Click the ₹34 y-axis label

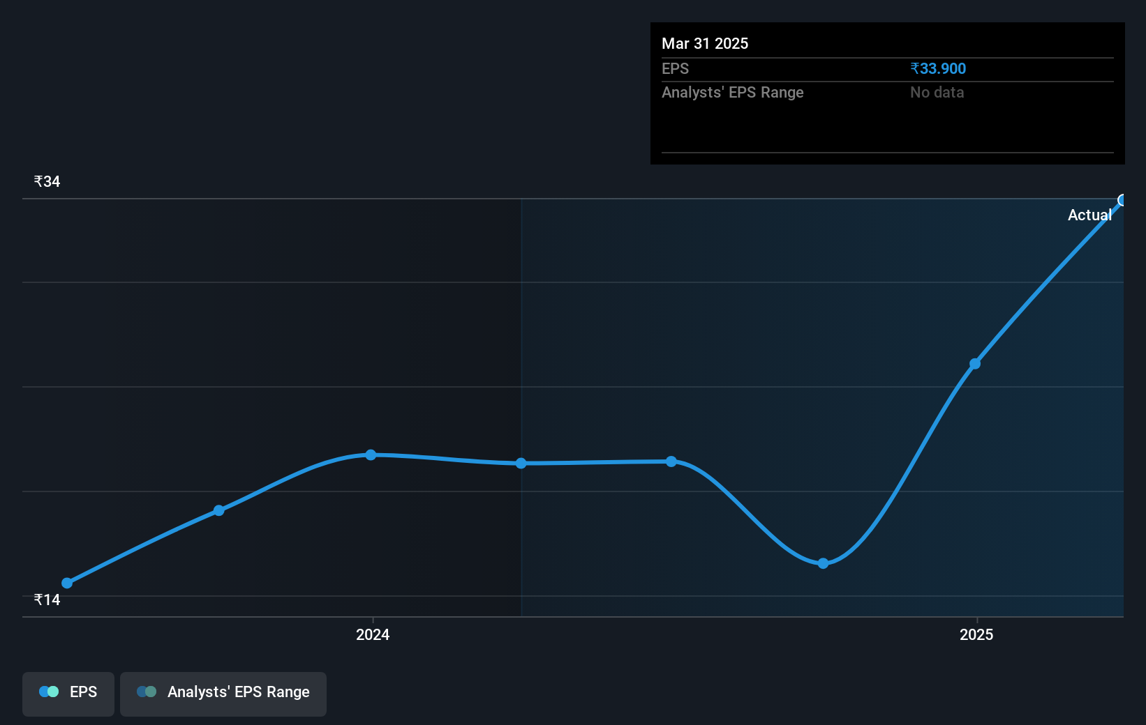[47, 182]
